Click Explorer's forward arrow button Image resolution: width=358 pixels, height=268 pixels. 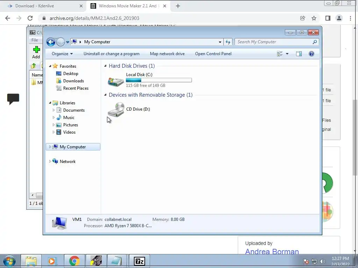click(x=60, y=42)
